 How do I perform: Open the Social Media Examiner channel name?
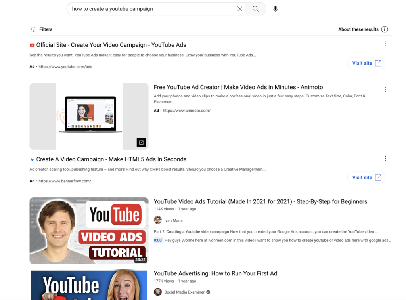tap(184, 292)
